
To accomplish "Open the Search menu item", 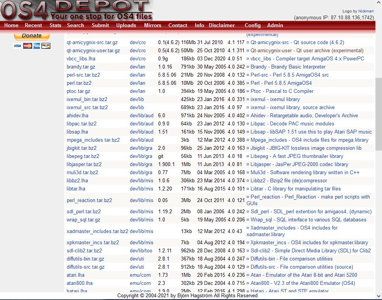I will click(75, 25).
